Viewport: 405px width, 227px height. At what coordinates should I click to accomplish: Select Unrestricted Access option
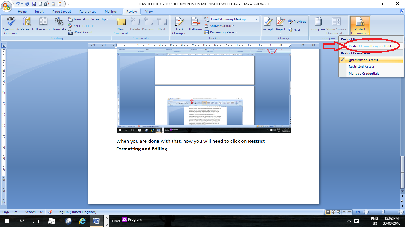tap(371, 60)
